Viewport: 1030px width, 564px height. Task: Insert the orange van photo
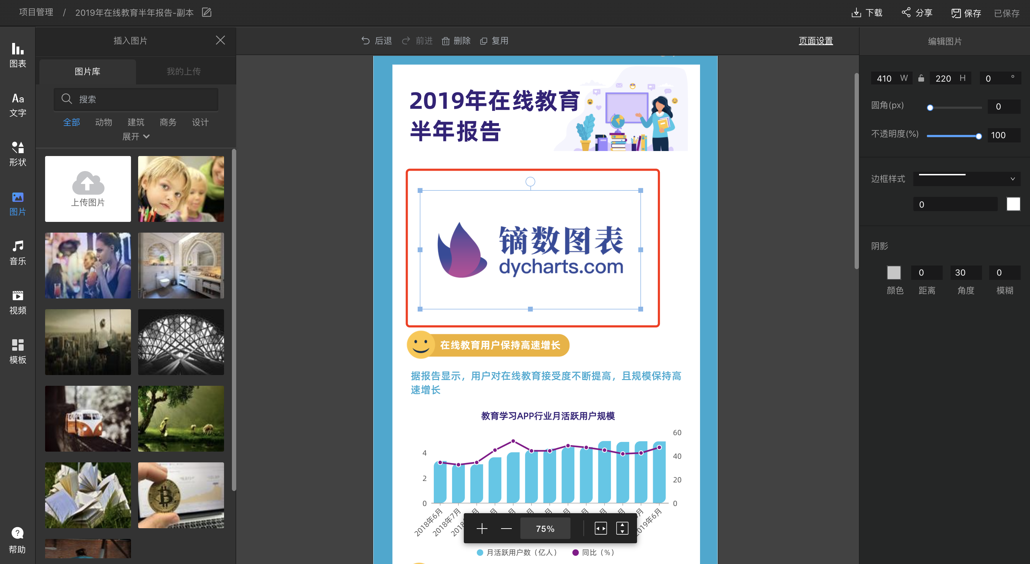(88, 418)
